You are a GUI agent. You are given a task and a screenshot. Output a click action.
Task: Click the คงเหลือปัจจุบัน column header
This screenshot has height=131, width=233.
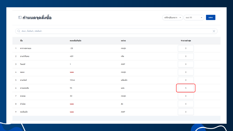point(75,41)
